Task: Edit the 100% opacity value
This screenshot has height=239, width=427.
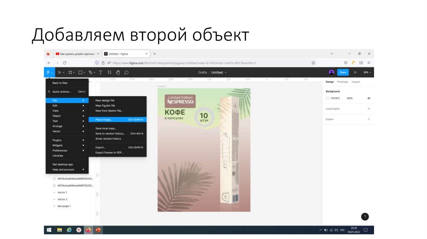Action: (x=350, y=98)
